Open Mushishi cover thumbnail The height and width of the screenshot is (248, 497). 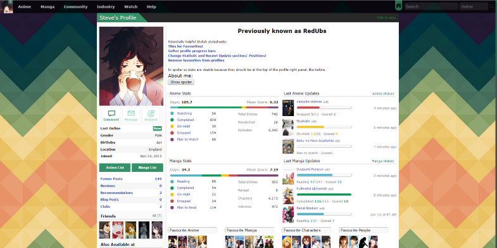288,127
